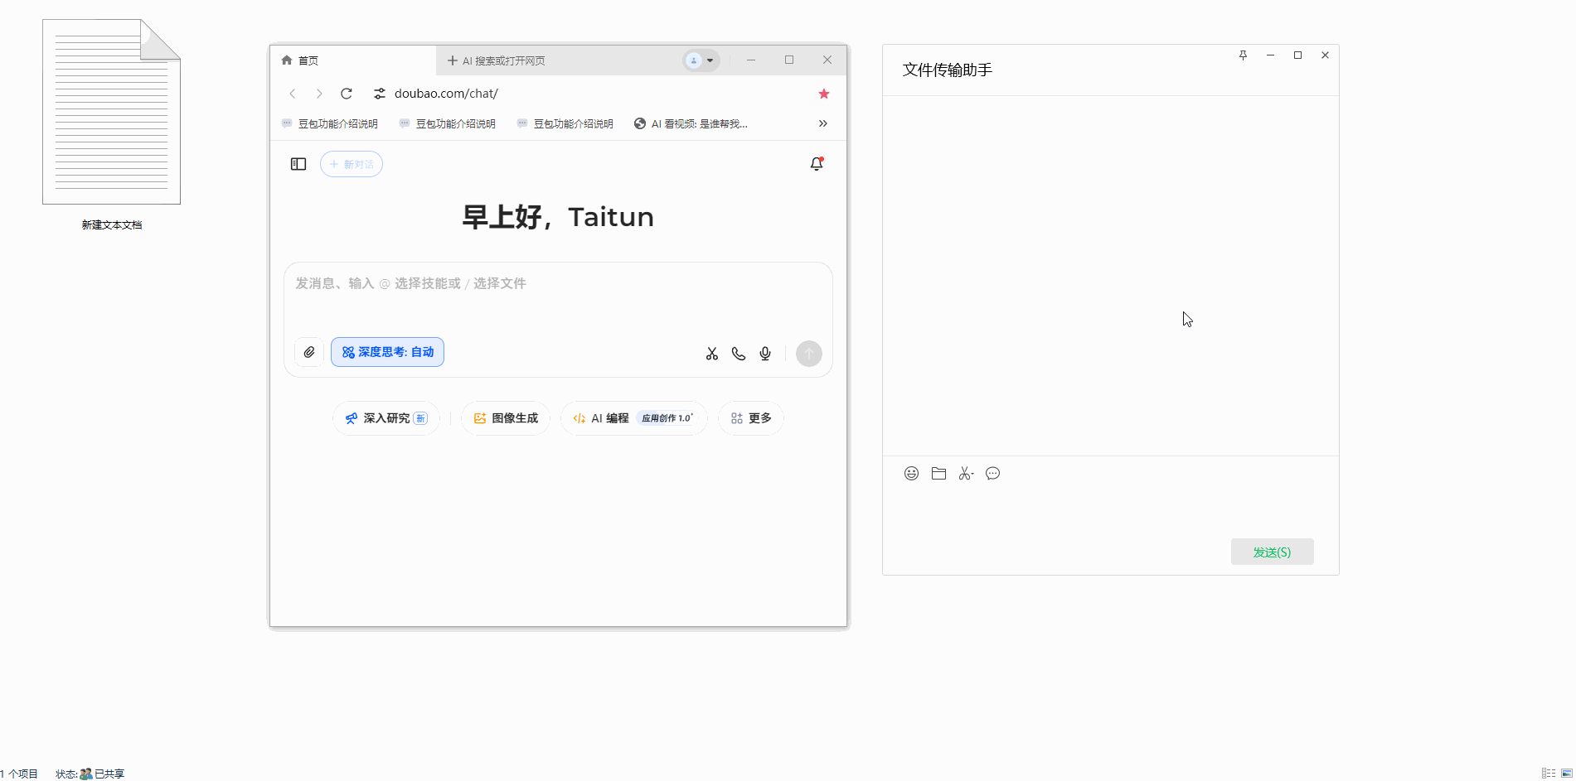
Task: Go back with the browser back arrow
Action: [x=293, y=94]
